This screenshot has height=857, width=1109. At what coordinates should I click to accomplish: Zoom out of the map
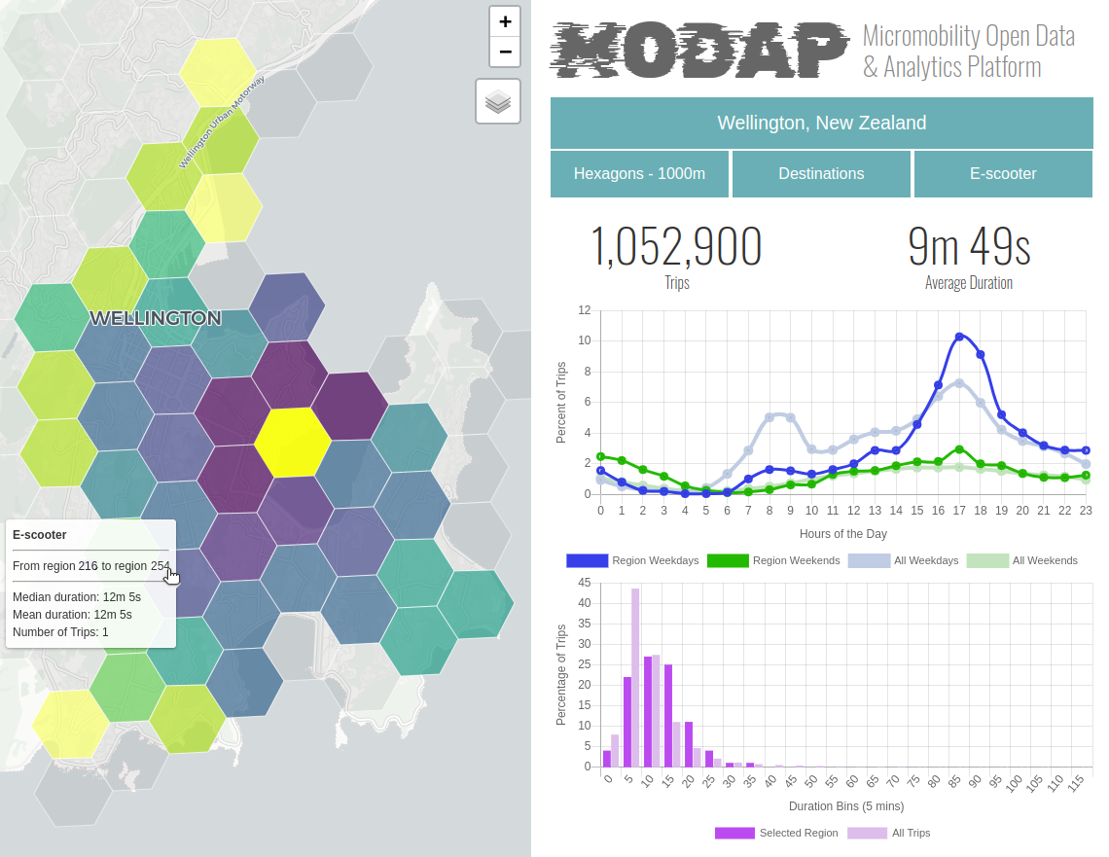click(x=504, y=52)
